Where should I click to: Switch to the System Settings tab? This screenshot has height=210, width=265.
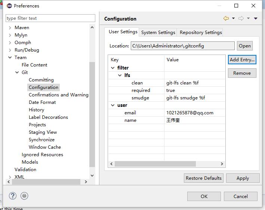[158, 32]
